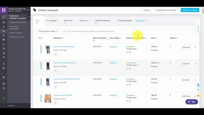Open the Шорты мужские PUAMA product thumbnail
This screenshot has height=115, width=204.
[48, 98]
